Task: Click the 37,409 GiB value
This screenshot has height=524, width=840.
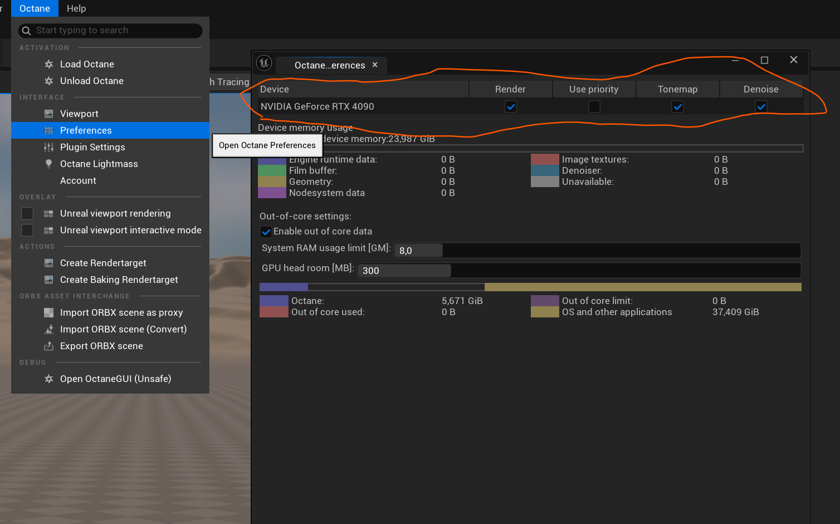Action: coord(735,312)
